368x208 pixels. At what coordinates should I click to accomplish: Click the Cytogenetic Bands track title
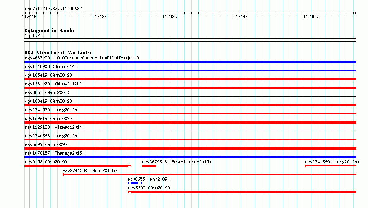pos(49,31)
